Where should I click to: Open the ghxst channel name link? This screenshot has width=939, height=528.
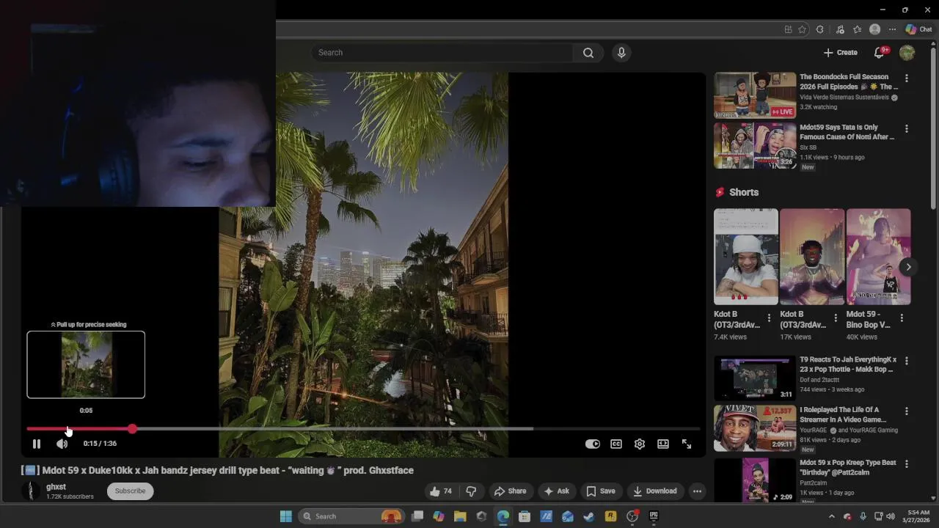point(56,487)
